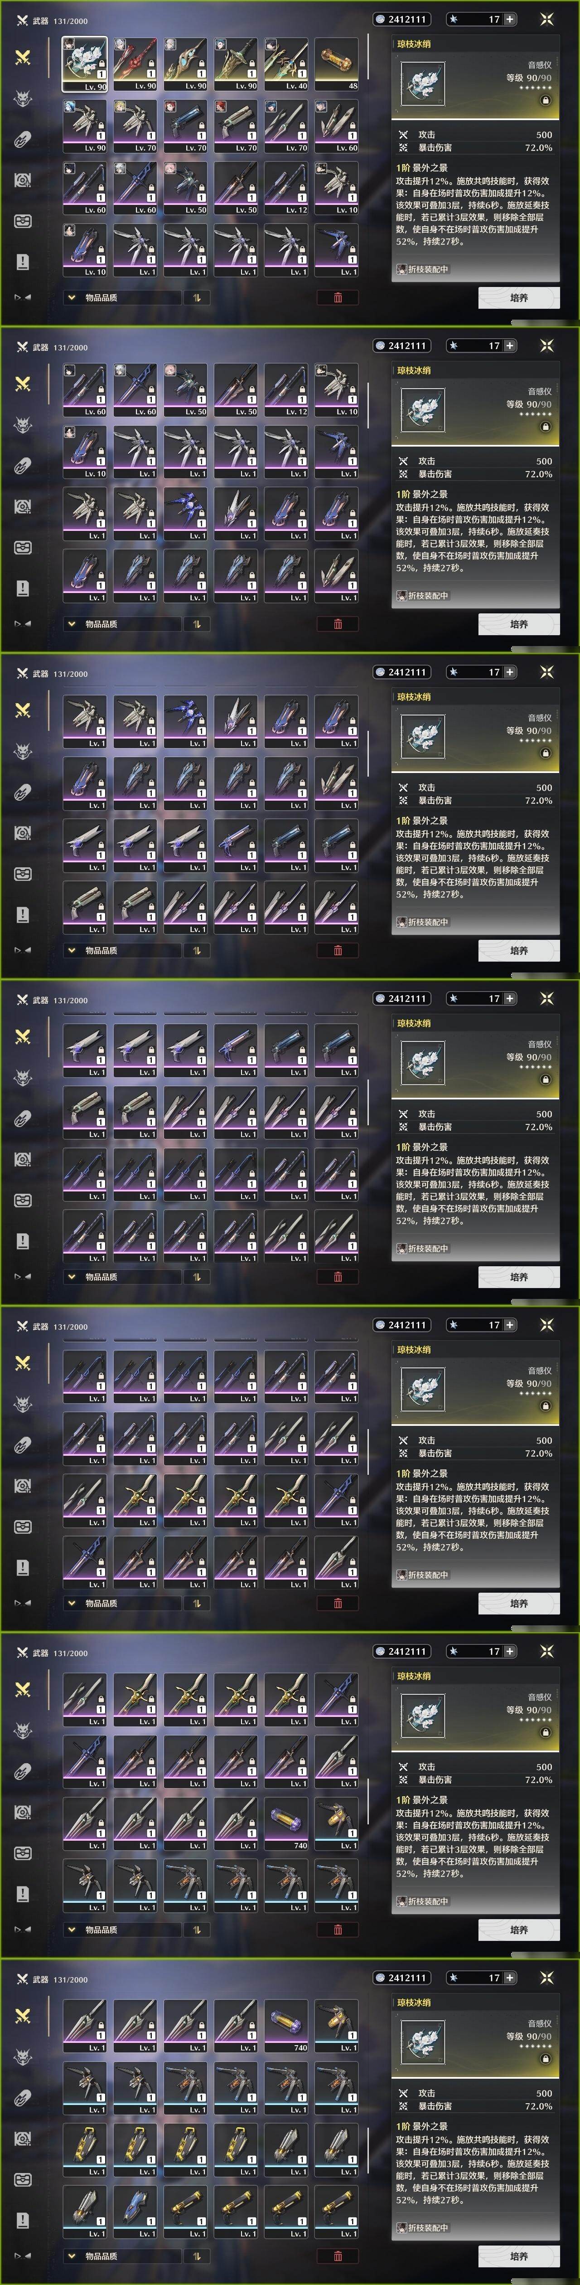
Task: Click the 培养 button in the topmost panel
Action: [x=519, y=297]
